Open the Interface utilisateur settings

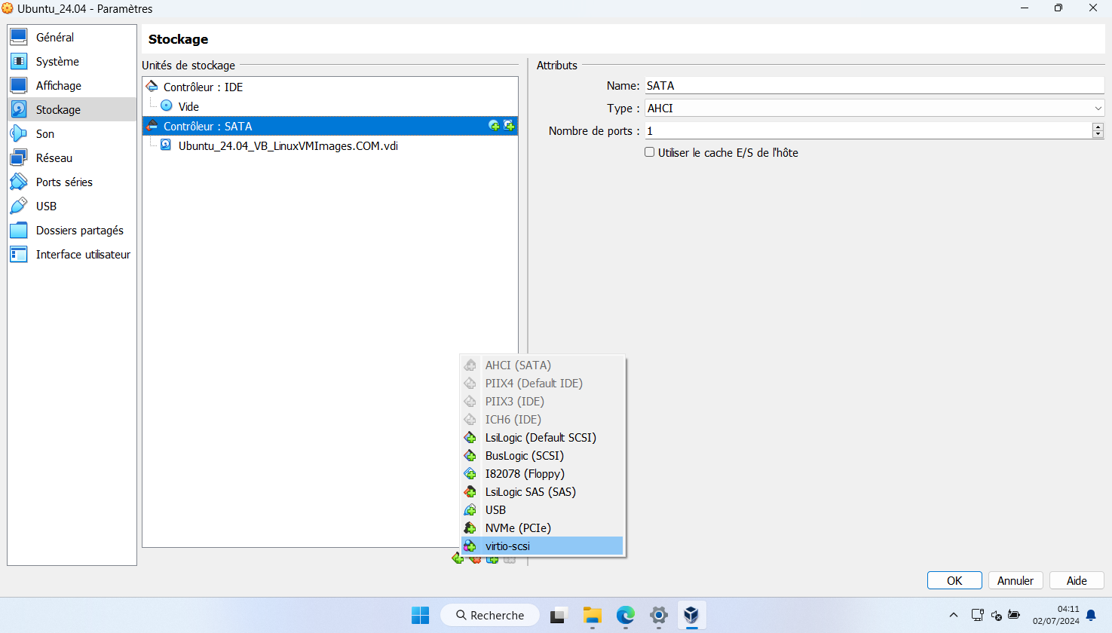(x=72, y=254)
